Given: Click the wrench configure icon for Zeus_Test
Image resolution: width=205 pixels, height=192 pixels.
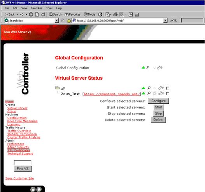Looking at the screenshot, I should [x=161, y=93].
